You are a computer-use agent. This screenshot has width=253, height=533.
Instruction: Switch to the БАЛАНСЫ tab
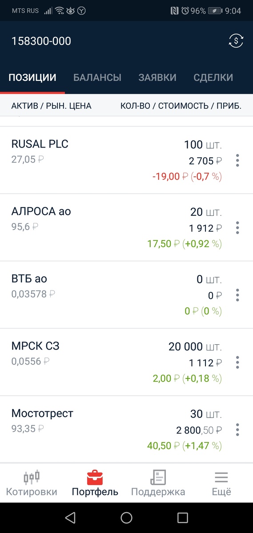point(97,77)
